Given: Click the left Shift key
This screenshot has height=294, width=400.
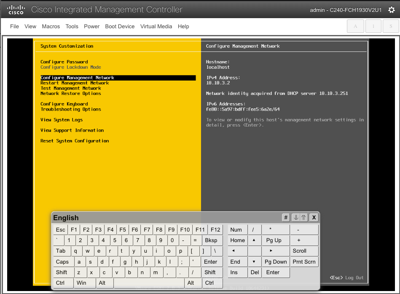Looking at the screenshot, I should click(64, 272).
